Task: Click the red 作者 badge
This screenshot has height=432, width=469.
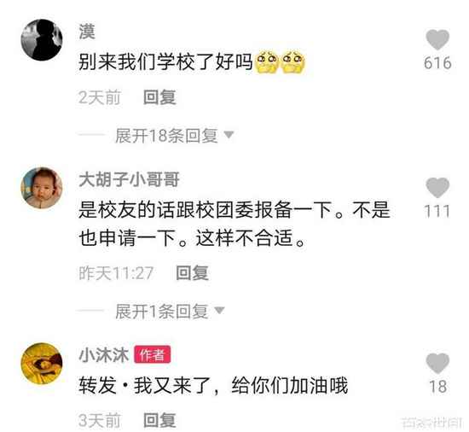Action: coord(153,355)
